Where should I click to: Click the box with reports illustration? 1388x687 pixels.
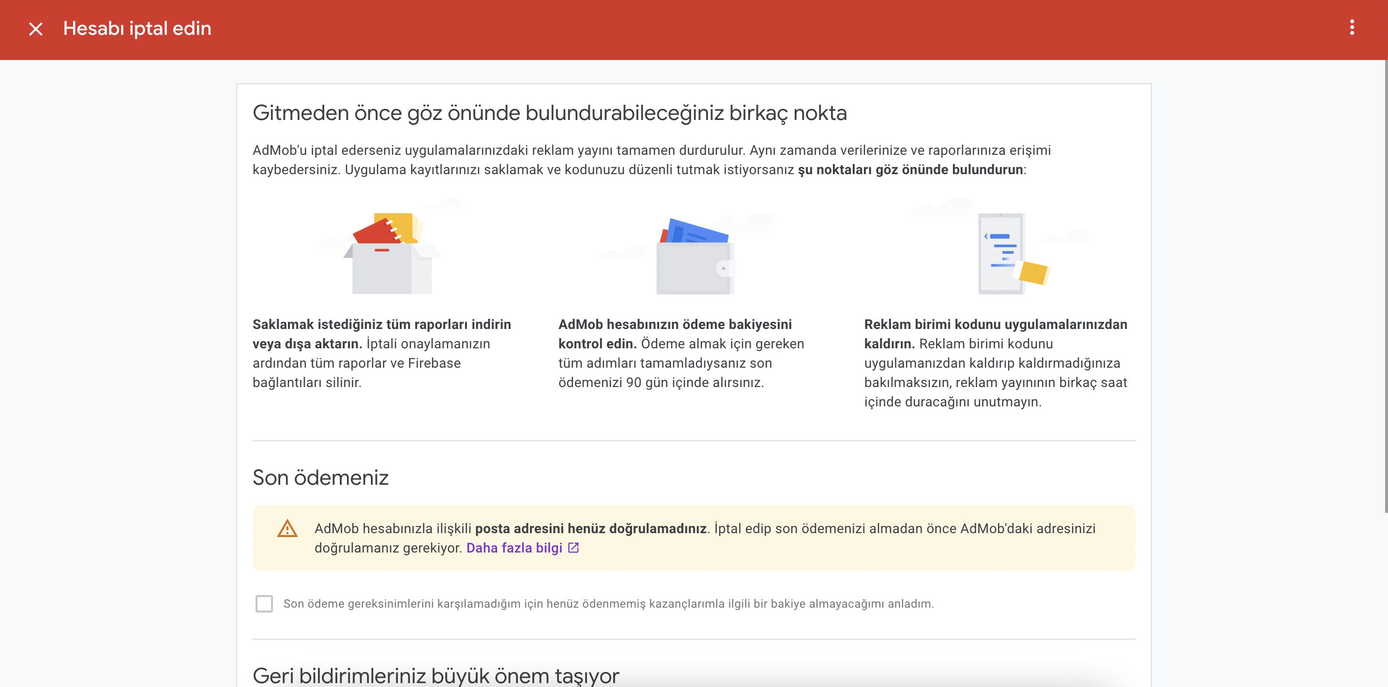pyautogui.click(x=392, y=253)
